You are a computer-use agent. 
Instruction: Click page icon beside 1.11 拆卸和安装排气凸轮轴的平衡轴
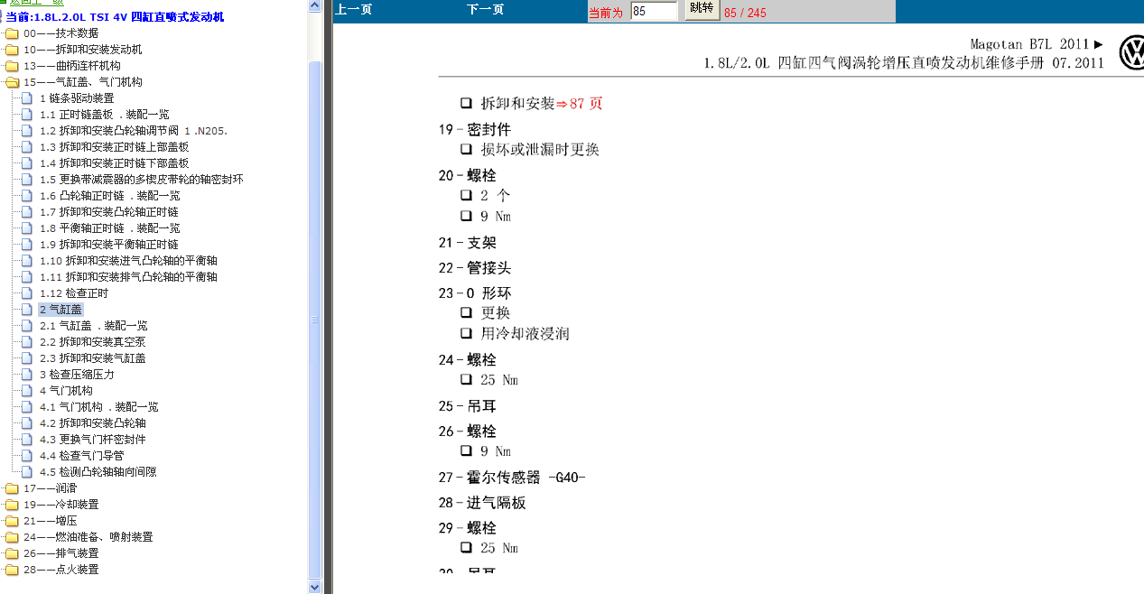[27, 277]
